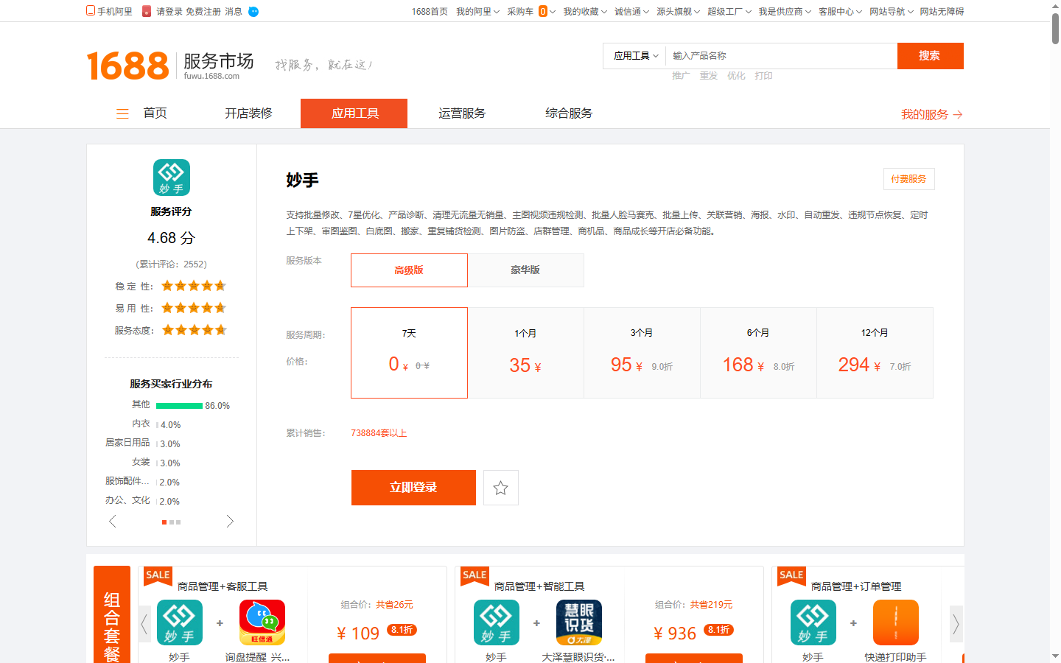The height and width of the screenshot is (663, 1061).
Task: Click the 优化 search suggestion
Action: [x=736, y=76]
